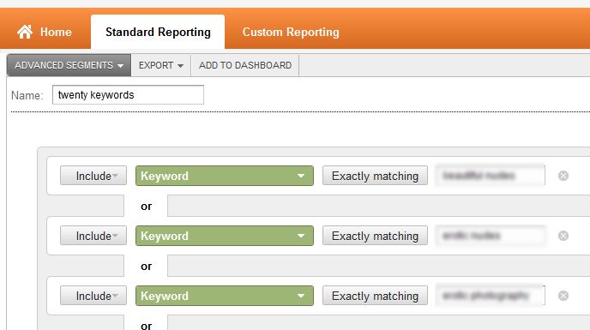Click the Name field containing 'twenty keywords'

click(128, 95)
